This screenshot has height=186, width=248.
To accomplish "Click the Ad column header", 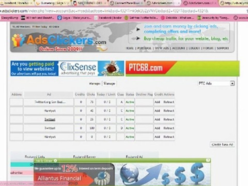I will (49, 95).
